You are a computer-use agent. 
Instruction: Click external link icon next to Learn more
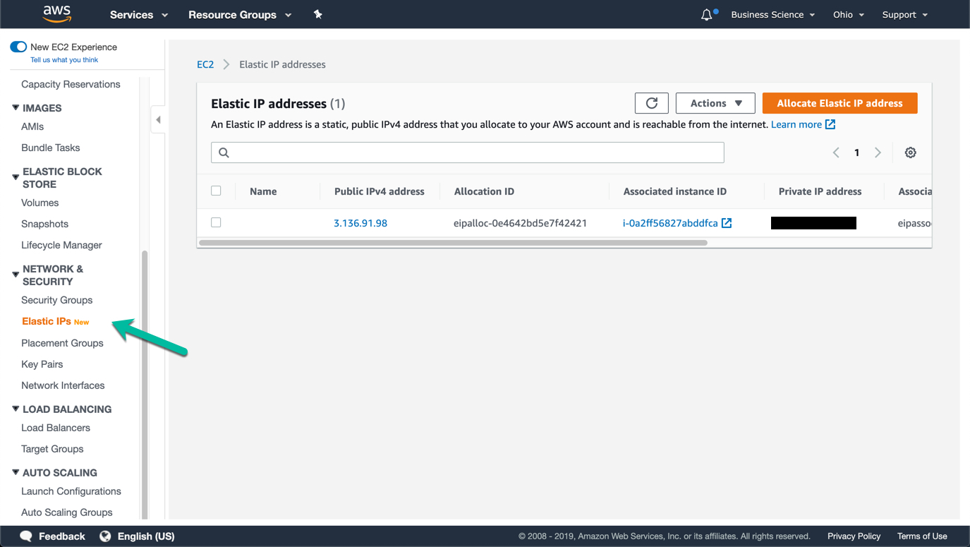(830, 124)
